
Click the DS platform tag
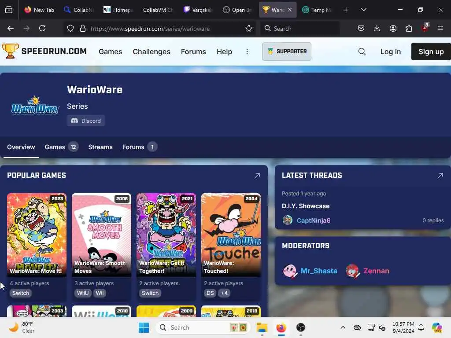pos(210,293)
